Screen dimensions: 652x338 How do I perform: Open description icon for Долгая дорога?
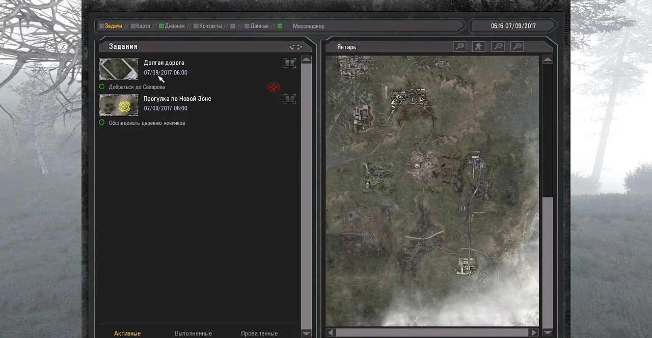point(289,63)
